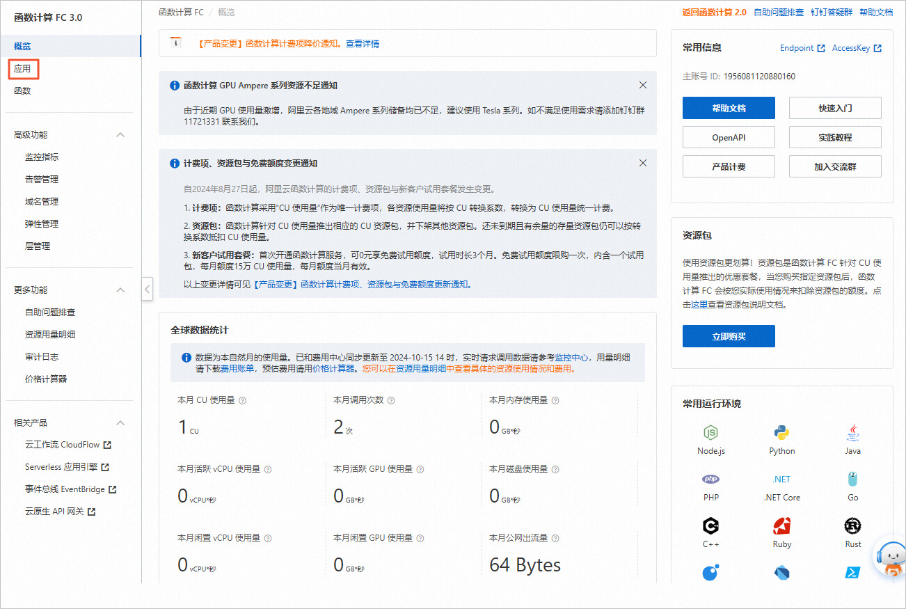
Task: Collapse the left sidebar with arrow handle
Action: 147,289
